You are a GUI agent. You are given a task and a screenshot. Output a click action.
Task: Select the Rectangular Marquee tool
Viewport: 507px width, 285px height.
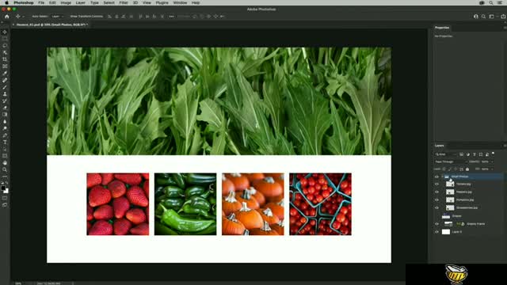(x=5, y=39)
